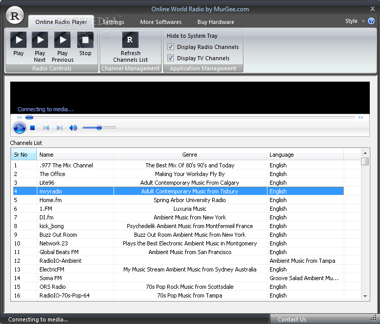This screenshot has height=324, width=380.
Task: Click the channels list scrollbar thumb
Action: [365, 162]
